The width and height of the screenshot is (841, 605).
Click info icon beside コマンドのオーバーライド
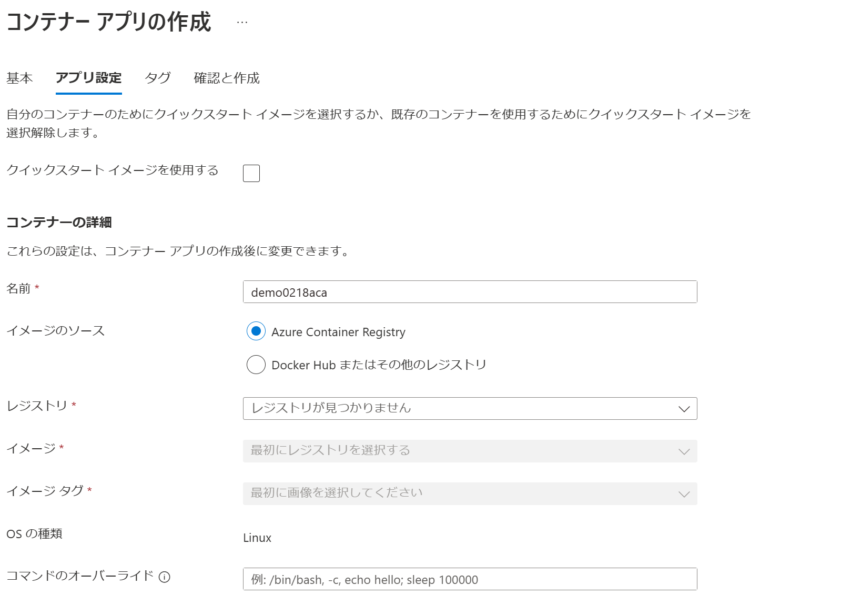tap(165, 577)
